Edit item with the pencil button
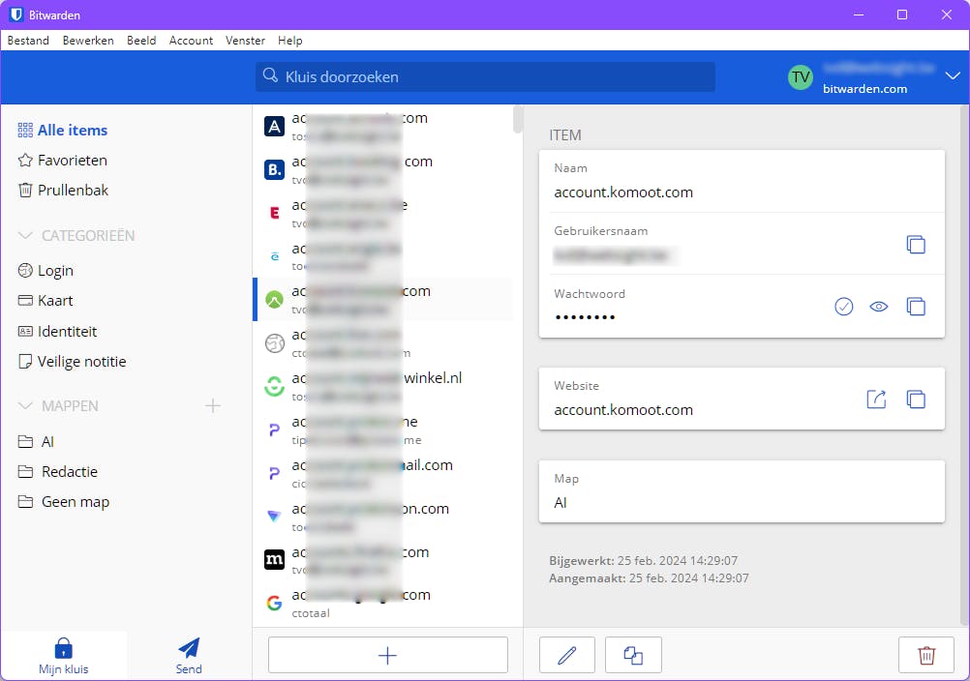This screenshot has width=970, height=681. click(x=566, y=655)
